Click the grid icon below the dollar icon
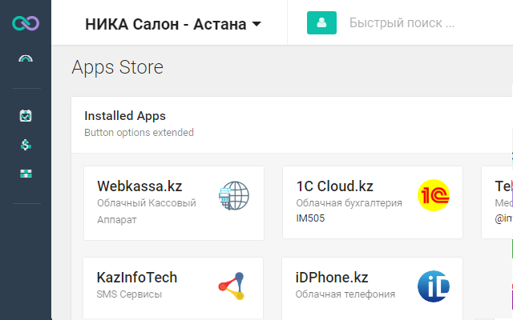 point(26,173)
